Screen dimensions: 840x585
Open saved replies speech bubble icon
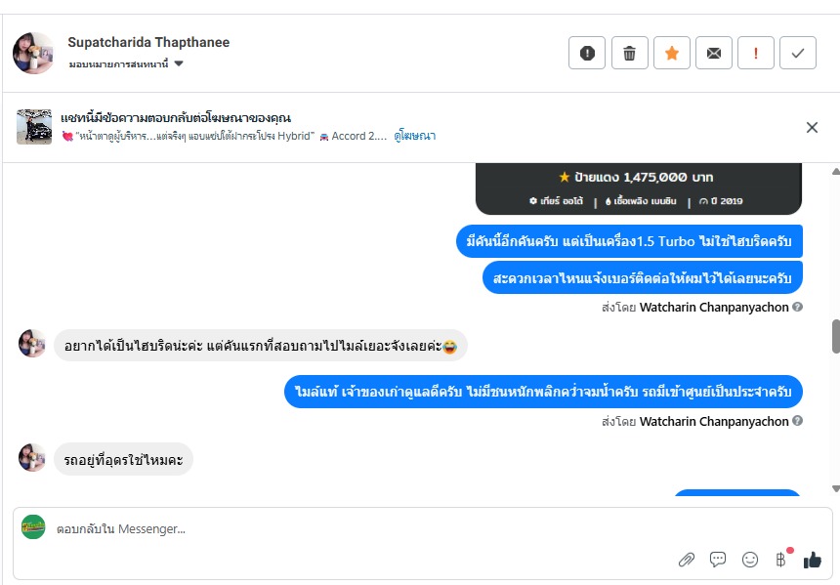(718, 560)
